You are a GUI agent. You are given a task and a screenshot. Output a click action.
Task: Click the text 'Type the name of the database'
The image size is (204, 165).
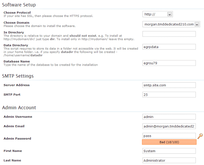(x=51, y=65)
